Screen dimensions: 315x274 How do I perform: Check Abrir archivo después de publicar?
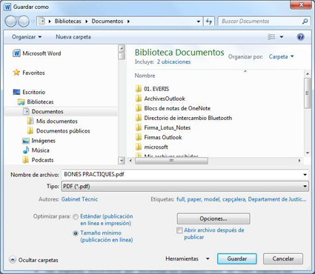click(179, 230)
